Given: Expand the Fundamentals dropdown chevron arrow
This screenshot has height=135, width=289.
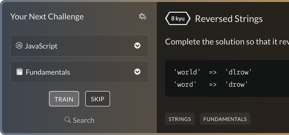Looking at the screenshot, I should (137, 72).
